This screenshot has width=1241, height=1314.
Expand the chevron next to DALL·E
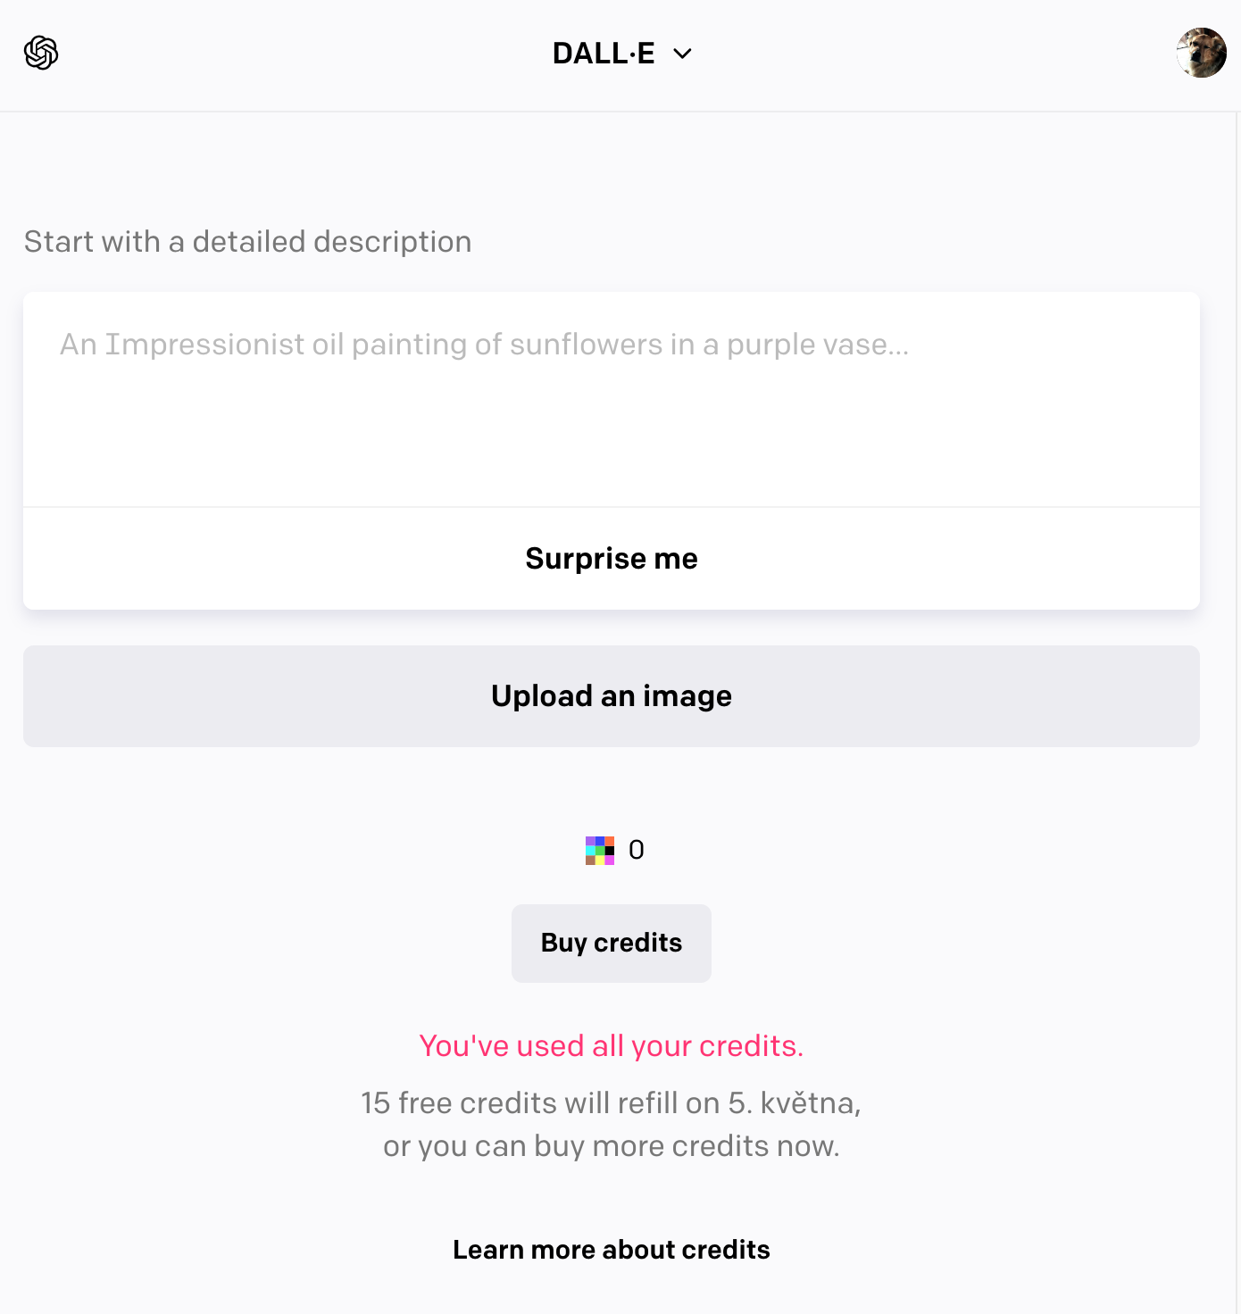point(683,54)
